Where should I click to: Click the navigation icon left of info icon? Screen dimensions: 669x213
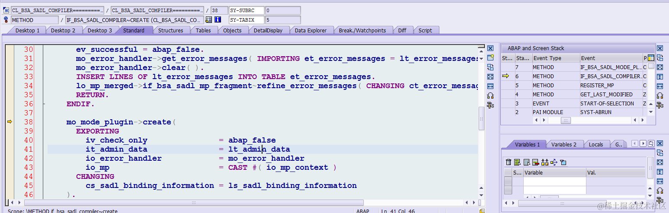click(x=209, y=20)
